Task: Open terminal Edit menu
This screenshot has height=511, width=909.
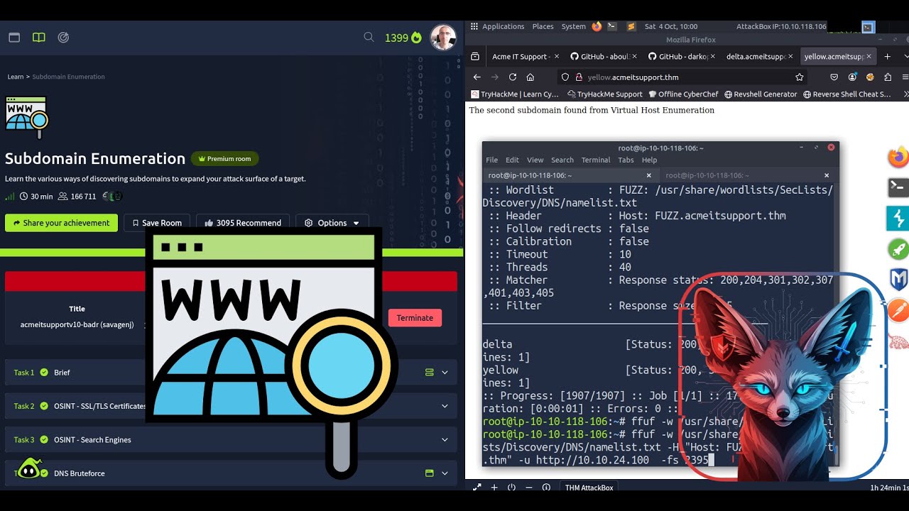Action: [512, 160]
